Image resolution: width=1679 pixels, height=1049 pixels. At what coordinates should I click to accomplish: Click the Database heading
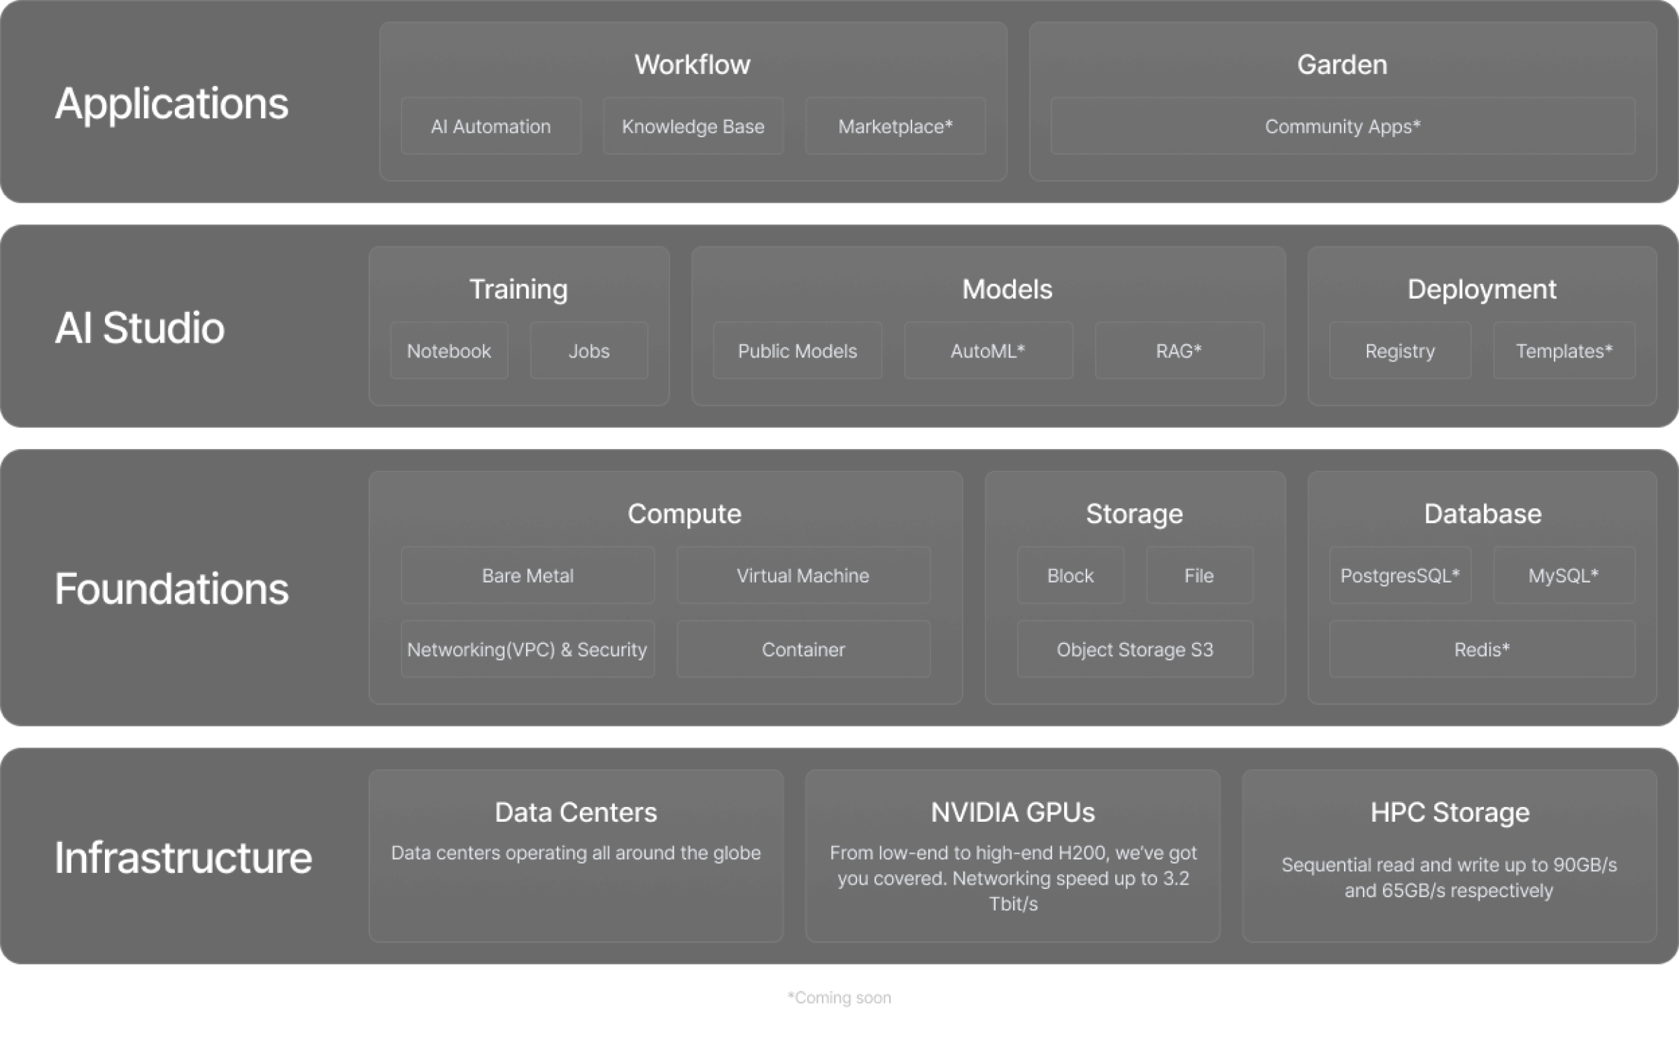[x=1482, y=513]
